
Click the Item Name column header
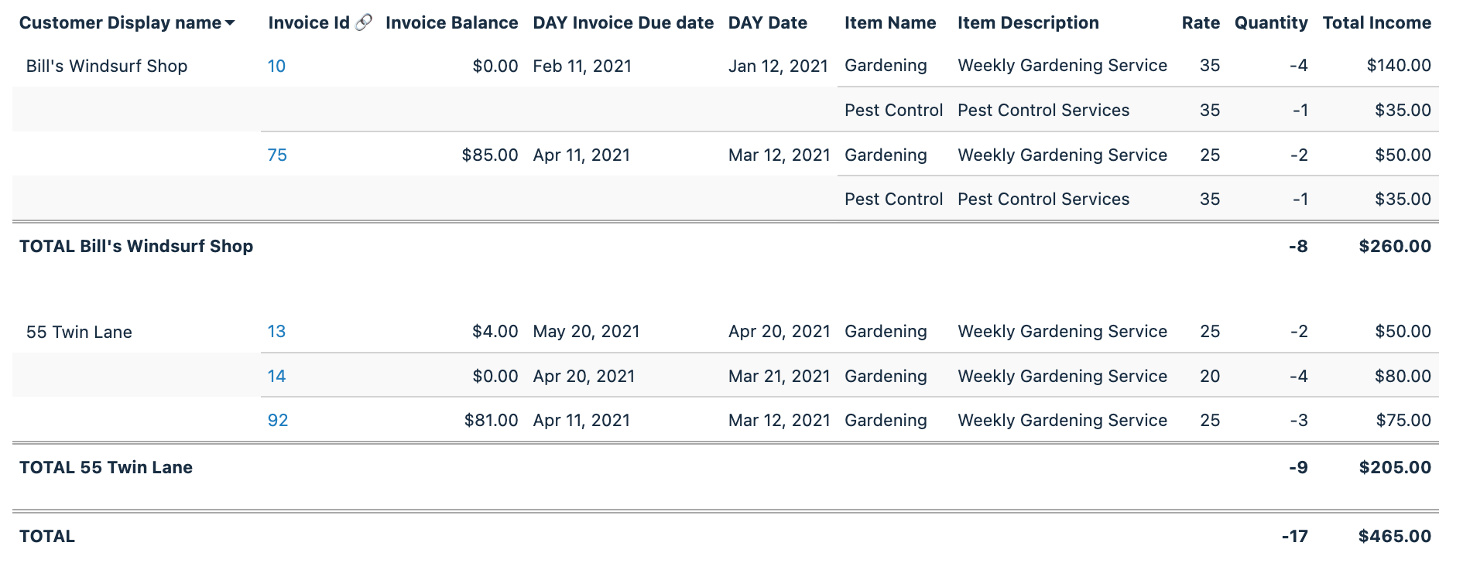(890, 23)
